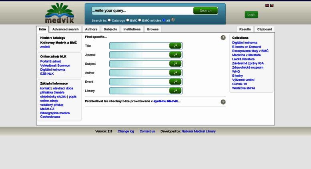Open the Clipboard tab
The height and width of the screenshot is (169, 311).
tap(265, 29)
